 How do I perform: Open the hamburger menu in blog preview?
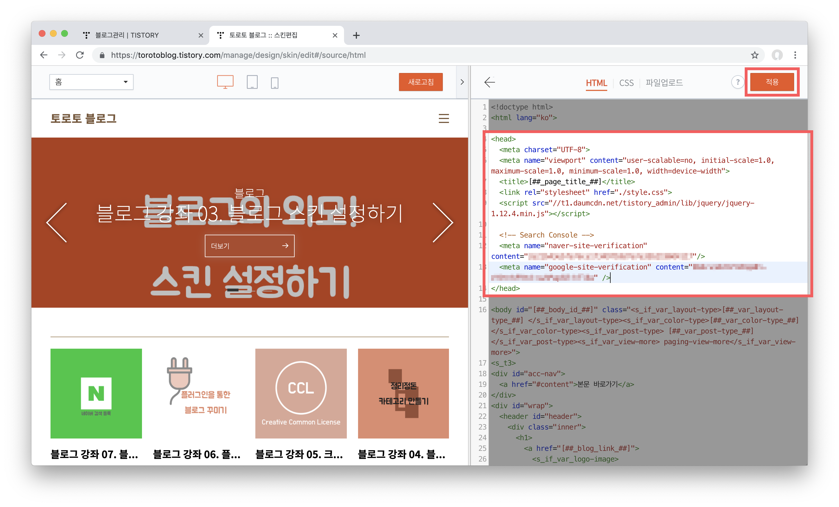coord(443,118)
